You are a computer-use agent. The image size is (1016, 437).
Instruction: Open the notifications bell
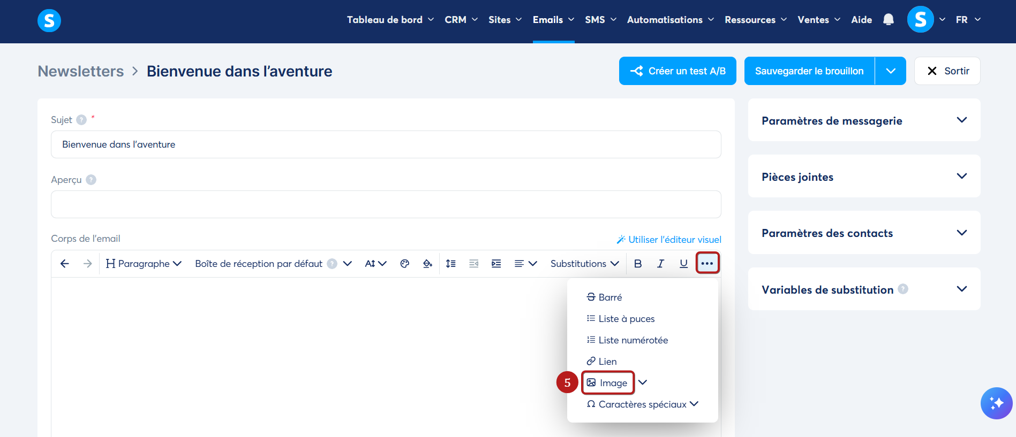[889, 20]
